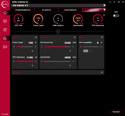Edit fan curve pencil icon
This screenshot has height=116, width=125.
[x=91, y=51]
